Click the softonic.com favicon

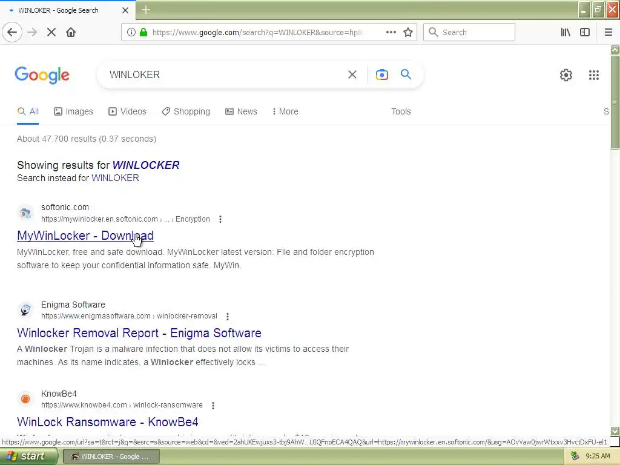(x=25, y=213)
